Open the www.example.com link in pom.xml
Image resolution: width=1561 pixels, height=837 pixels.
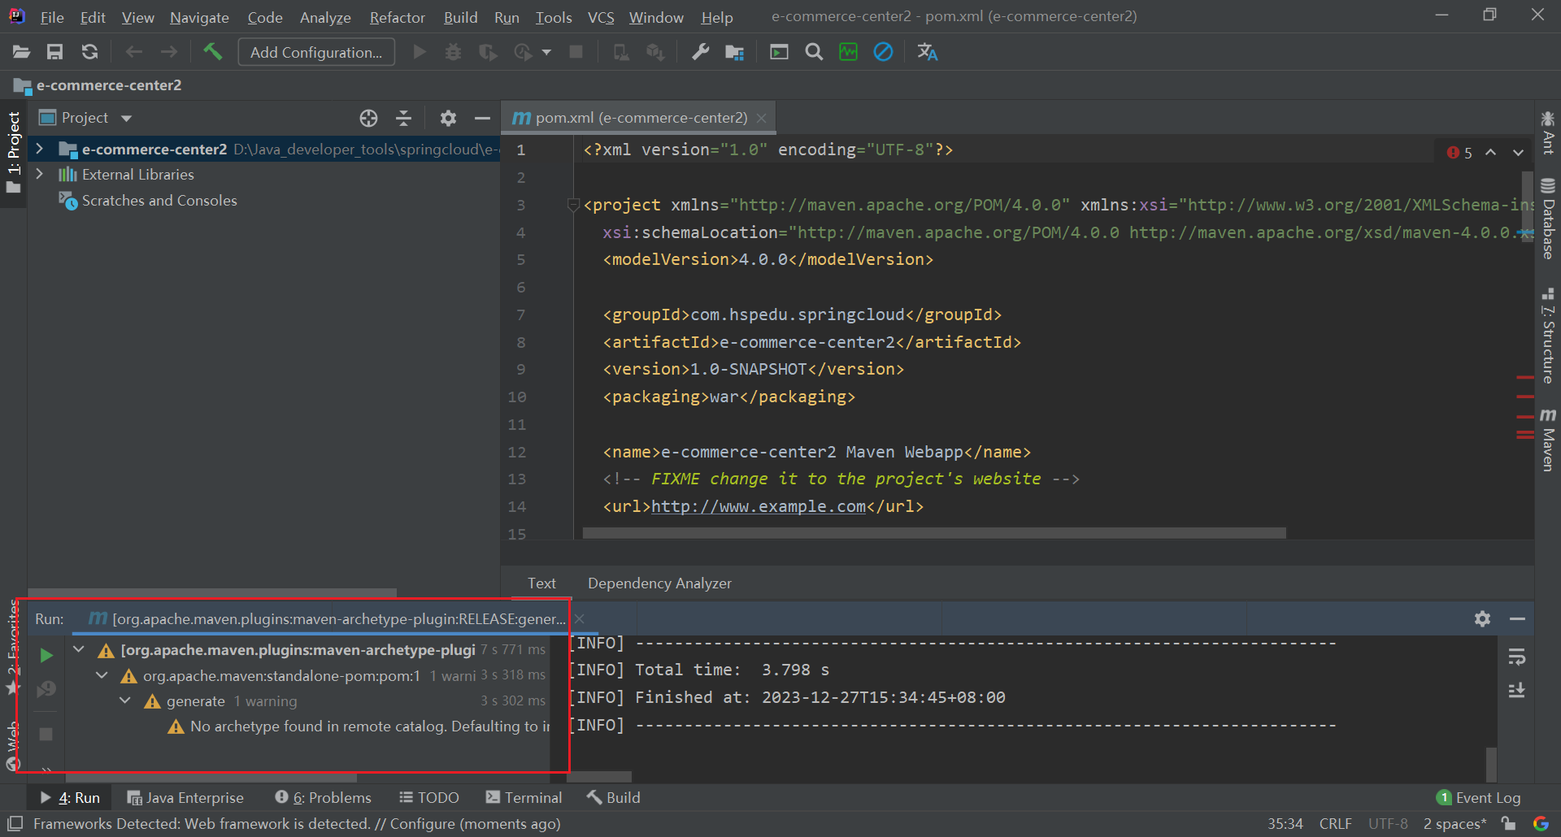click(x=758, y=507)
